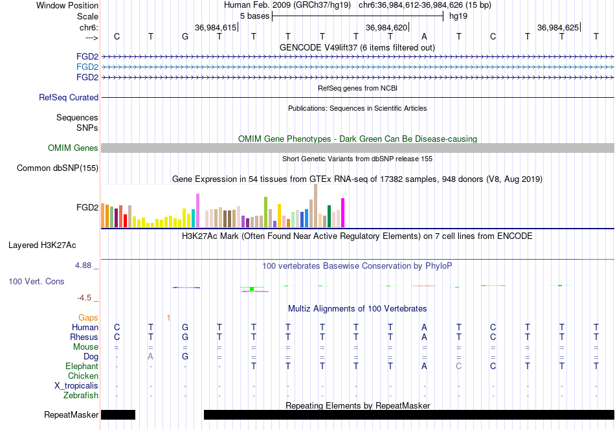Open OMIM Gene Phenotypes track title
This screenshot has width=615, height=430.
pos(357,139)
